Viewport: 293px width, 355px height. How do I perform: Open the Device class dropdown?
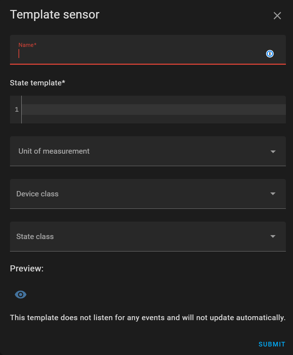click(x=148, y=194)
